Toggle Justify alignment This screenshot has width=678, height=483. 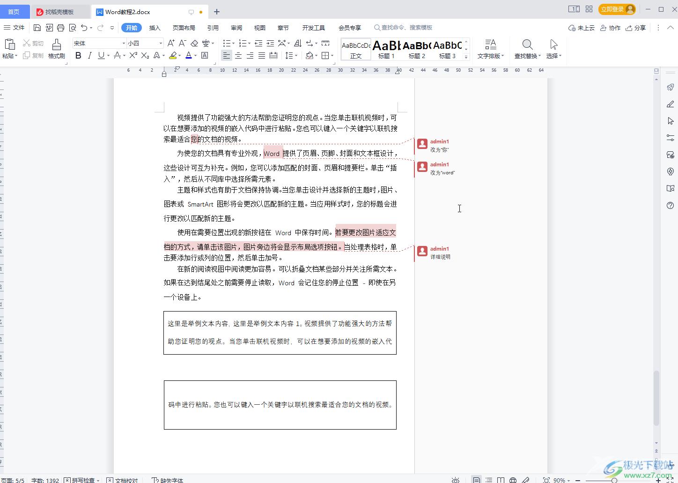262,55
